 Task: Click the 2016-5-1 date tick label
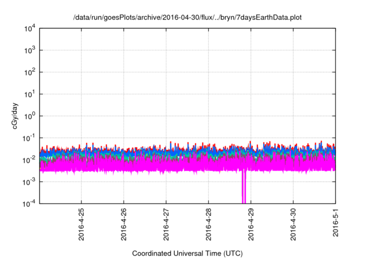point(335,223)
